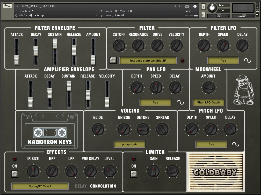Click the Filter Envelope Attack slider

(17, 60)
